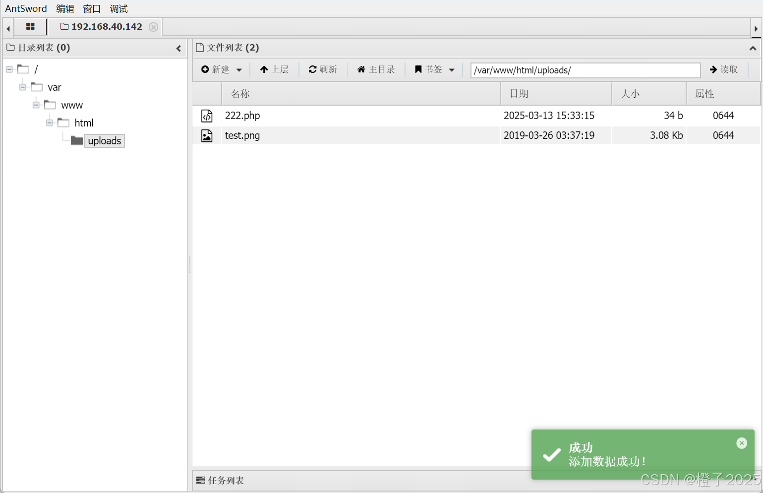
Task: Refresh the file list with 刷新
Action: point(323,69)
